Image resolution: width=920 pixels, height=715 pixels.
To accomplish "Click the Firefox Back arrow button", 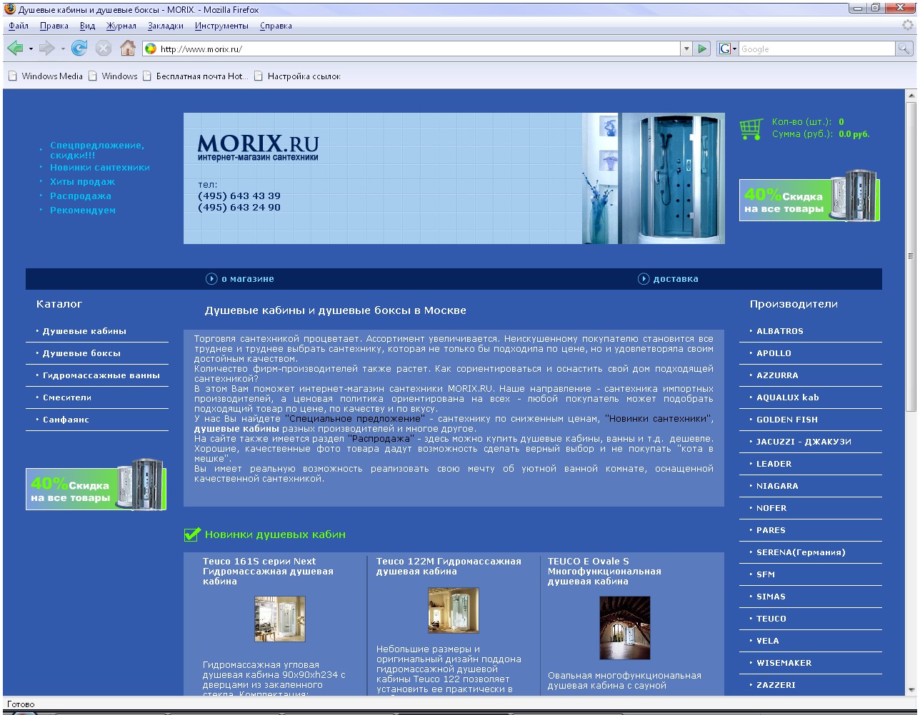I will coord(15,49).
